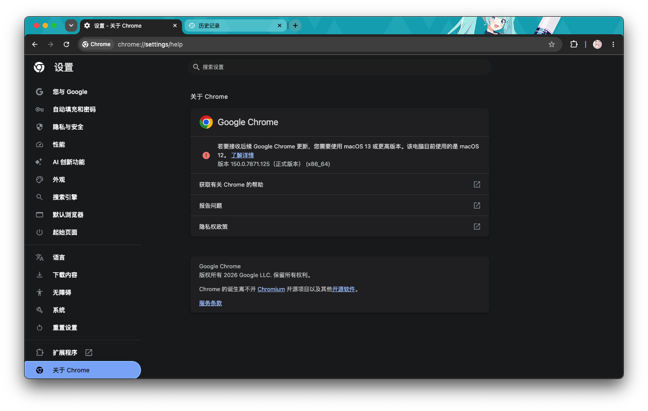Open 系统 settings section
The height and width of the screenshot is (411, 648).
pyautogui.click(x=83, y=310)
